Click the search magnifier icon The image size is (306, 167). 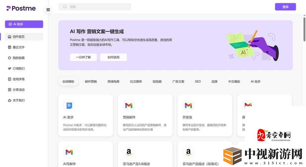(x=65, y=7)
